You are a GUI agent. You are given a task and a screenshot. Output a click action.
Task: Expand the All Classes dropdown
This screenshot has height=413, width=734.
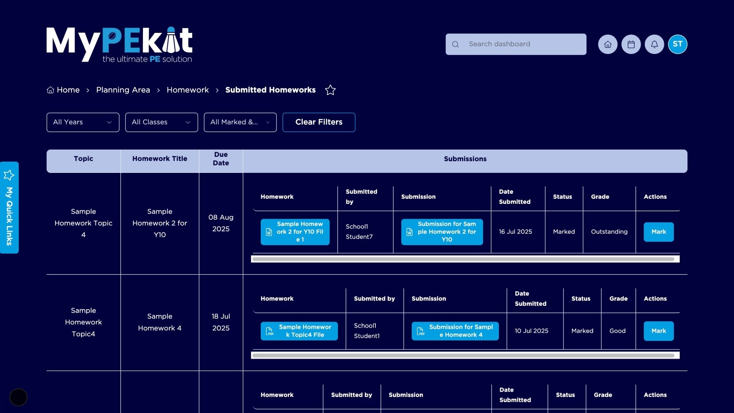point(161,122)
